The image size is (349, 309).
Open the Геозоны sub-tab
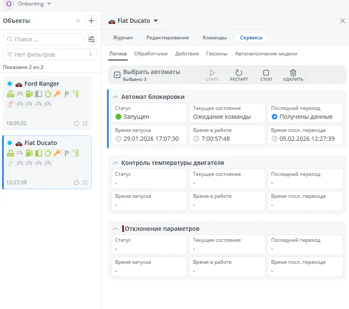click(x=217, y=54)
